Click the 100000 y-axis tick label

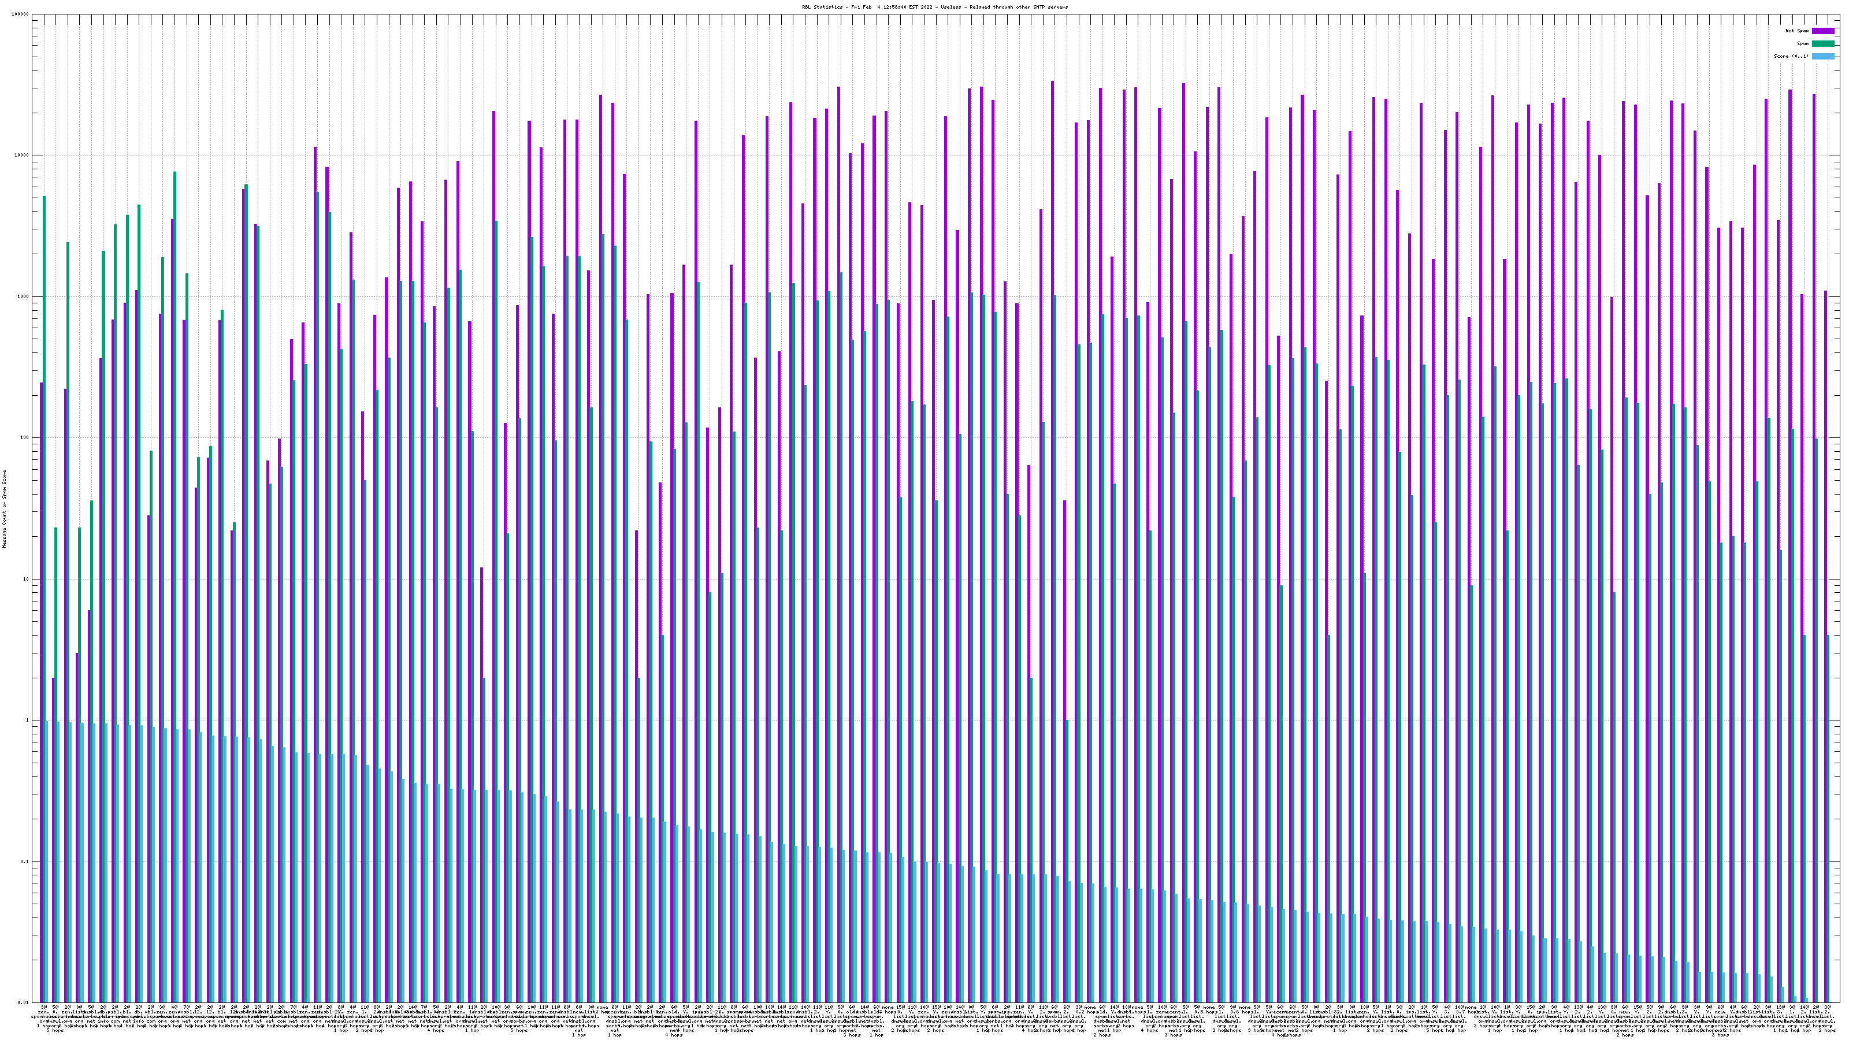click(x=20, y=14)
